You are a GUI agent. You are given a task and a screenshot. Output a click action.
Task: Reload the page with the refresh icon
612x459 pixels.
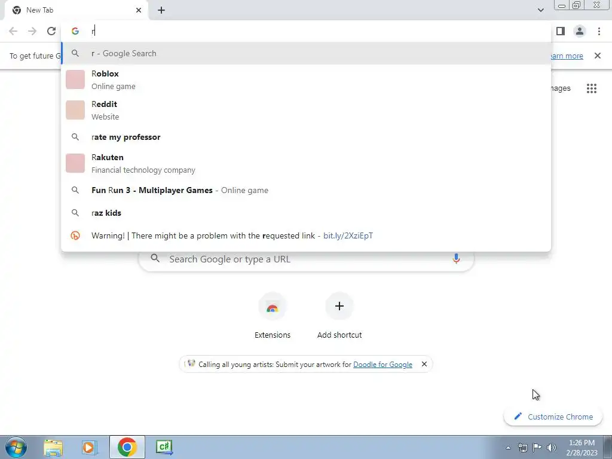51,31
